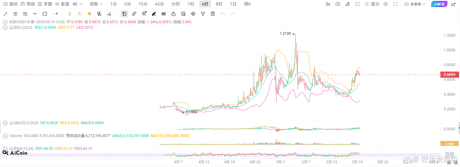Select the trend line drawing tool
Screen dimensions: 460x167
click(x=5, y=14)
